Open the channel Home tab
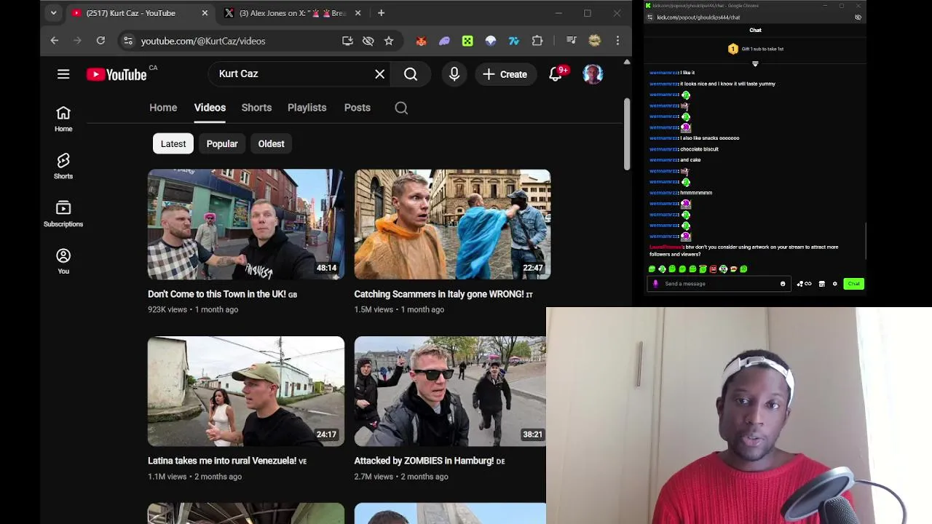 (x=163, y=108)
